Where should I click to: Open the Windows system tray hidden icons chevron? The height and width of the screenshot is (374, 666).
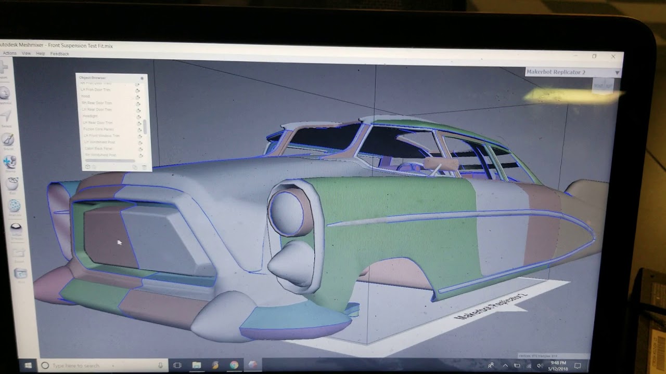pyautogui.click(x=505, y=366)
